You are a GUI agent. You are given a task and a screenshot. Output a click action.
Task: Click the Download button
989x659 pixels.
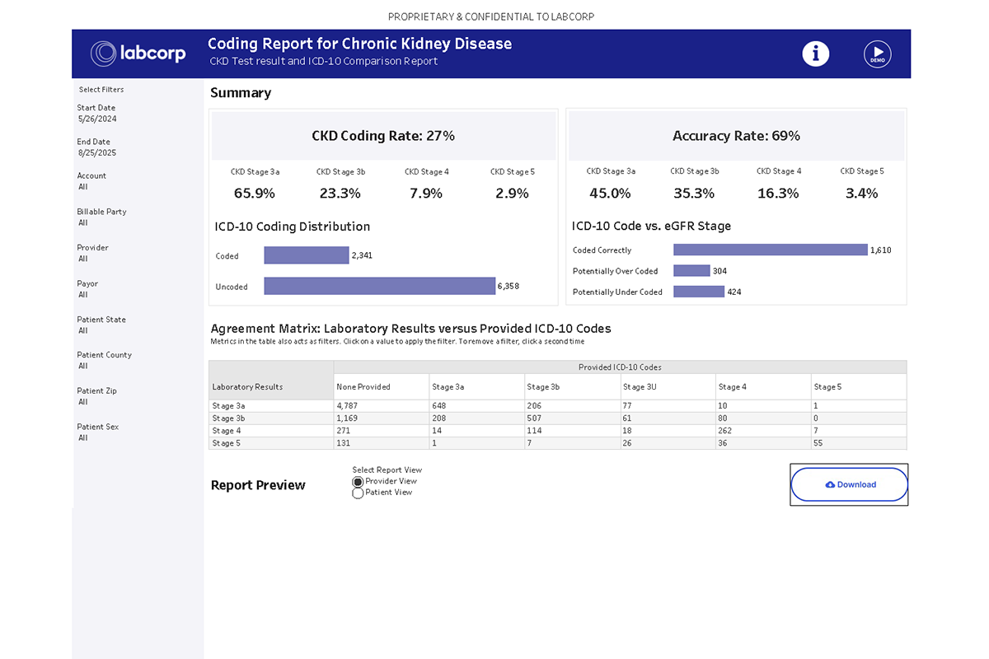849,484
